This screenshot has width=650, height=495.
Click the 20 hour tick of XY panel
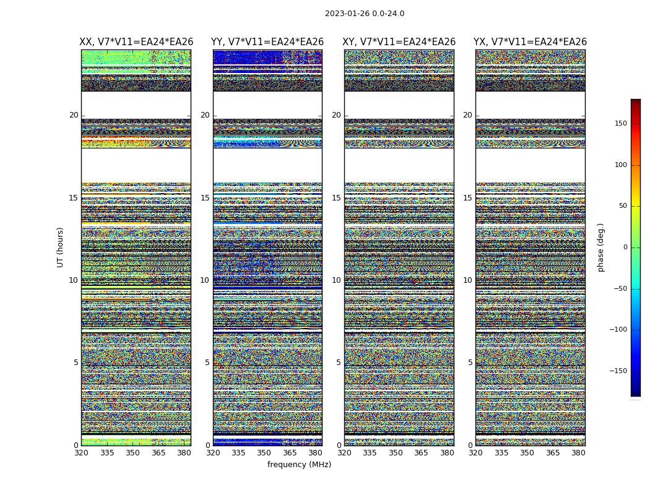click(x=337, y=115)
